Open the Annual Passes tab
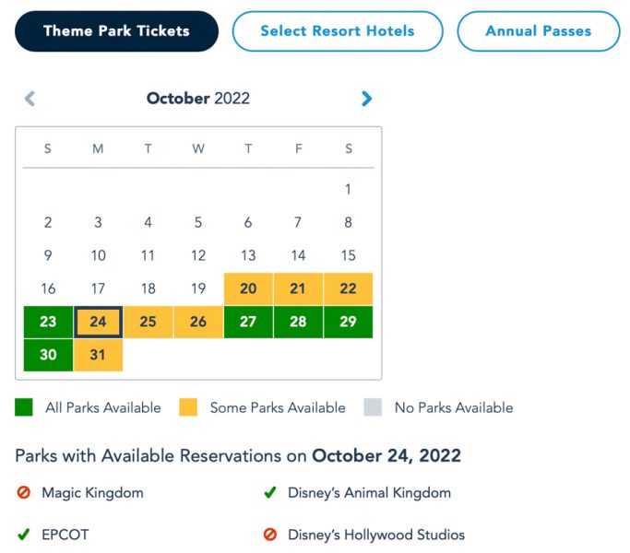Image resolution: width=630 pixels, height=553 pixels. pos(539,31)
